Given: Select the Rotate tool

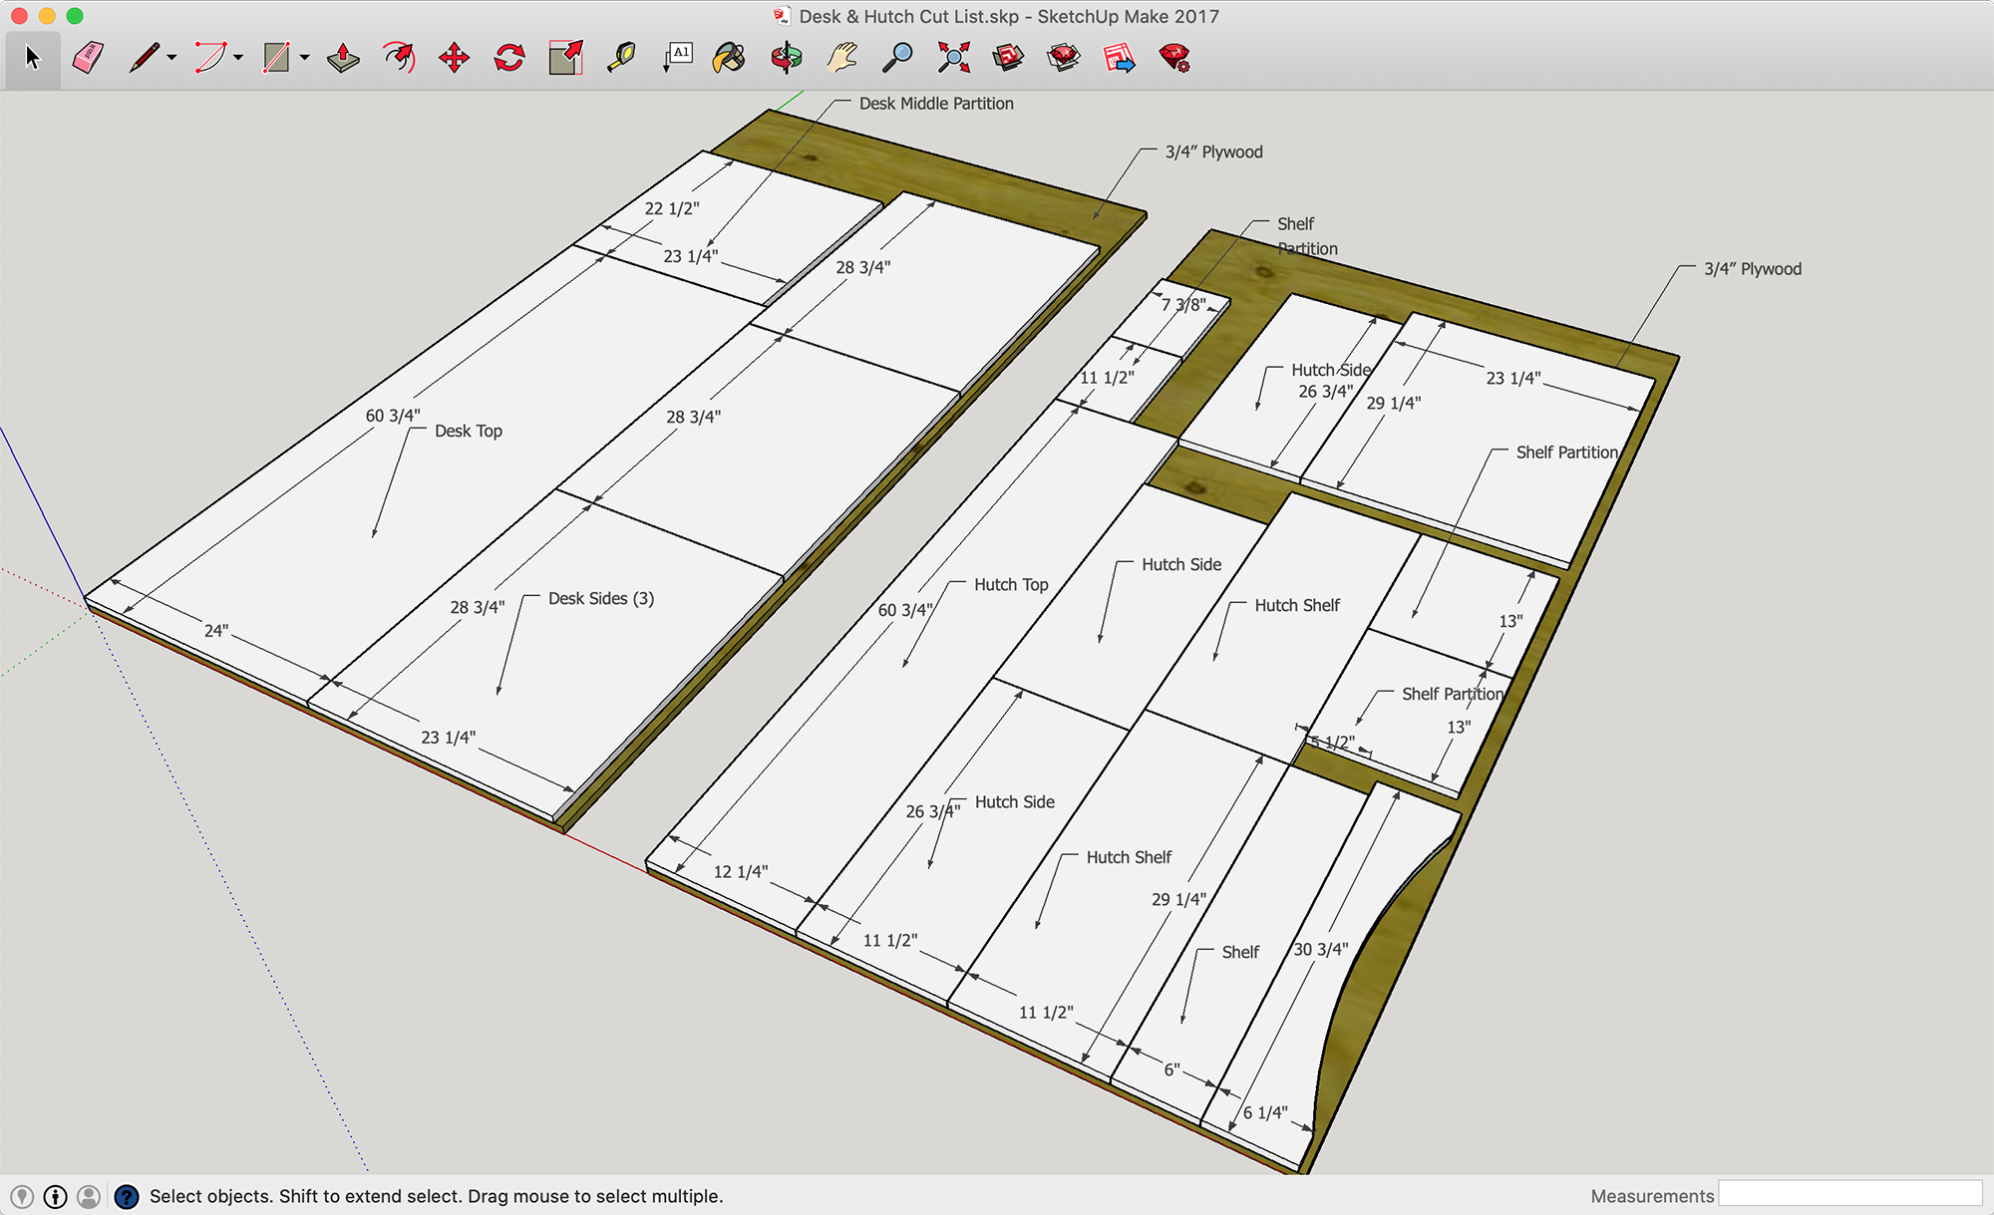Looking at the screenshot, I should point(509,58).
